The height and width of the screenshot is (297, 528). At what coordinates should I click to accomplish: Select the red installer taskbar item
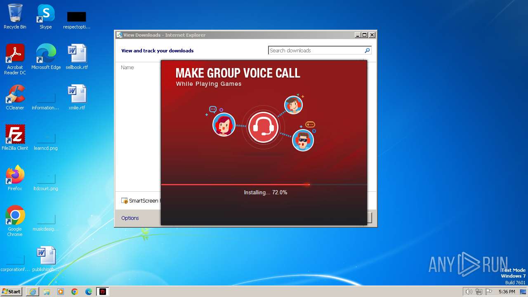coord(103,292)
